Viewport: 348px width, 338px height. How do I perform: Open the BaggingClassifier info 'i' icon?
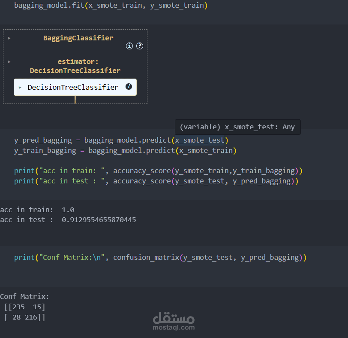[x=129, y=46]
